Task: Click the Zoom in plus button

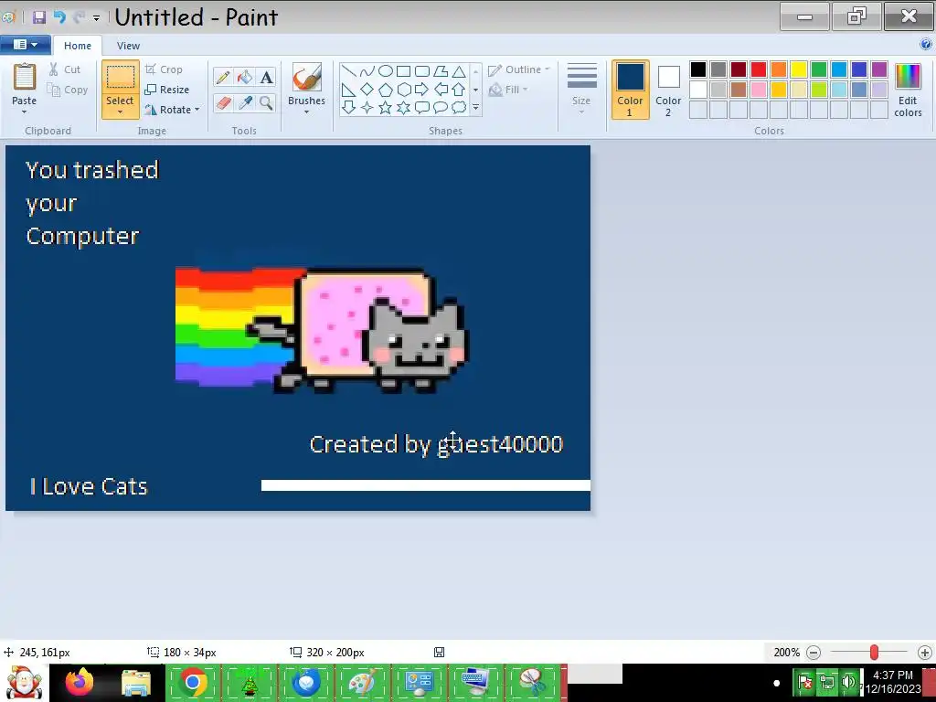Action: (925, 653)
